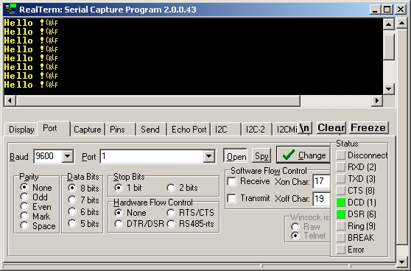Click the Freeze button
Screen dimensions: 411x271
coord(368,128)
